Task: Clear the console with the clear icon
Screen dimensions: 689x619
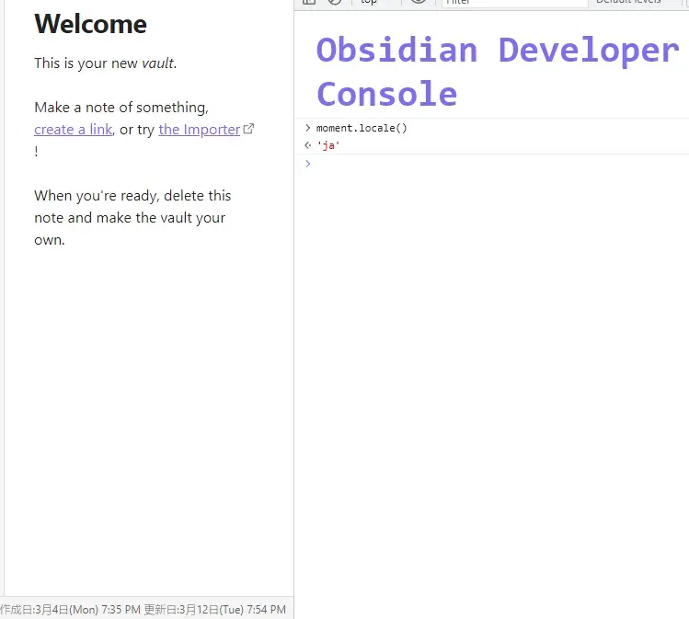Action: tap(335, 2)
